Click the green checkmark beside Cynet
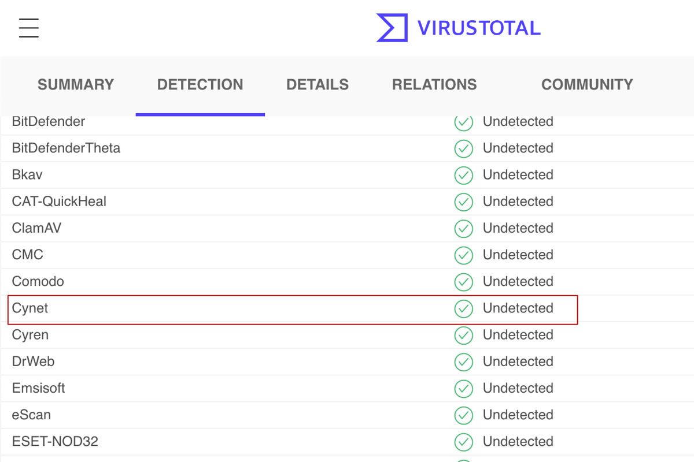Screen dimensions: 694x462 pos(463,309)
